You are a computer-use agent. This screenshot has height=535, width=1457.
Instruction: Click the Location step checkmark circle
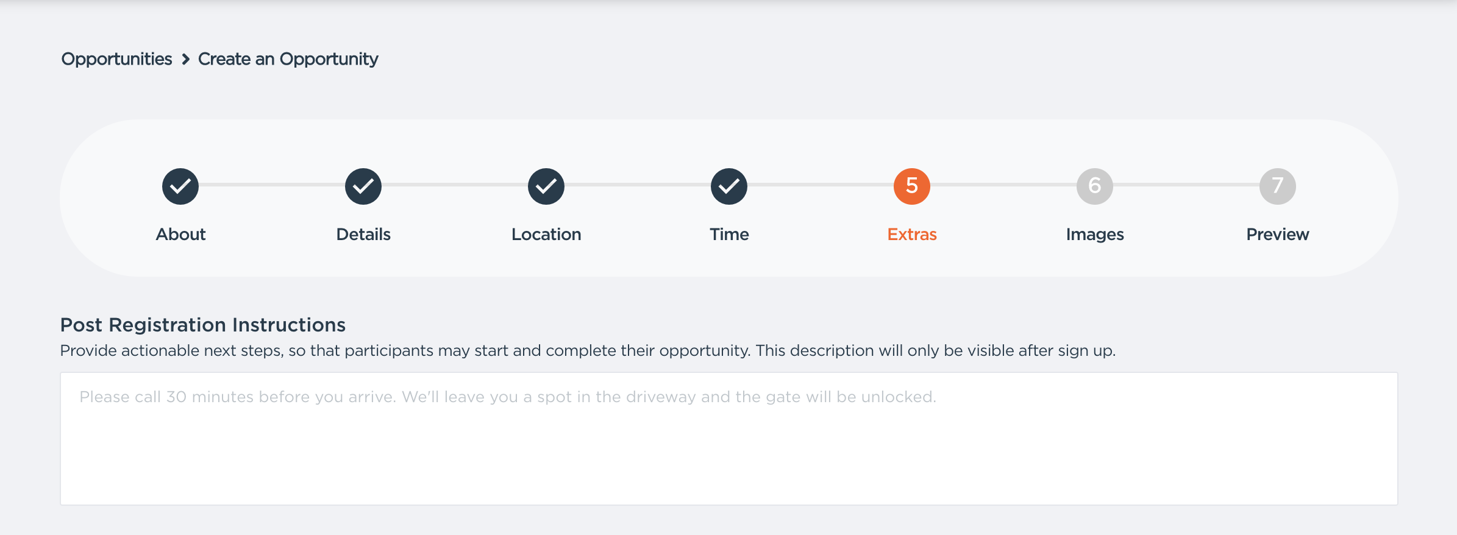coord(546,186)
